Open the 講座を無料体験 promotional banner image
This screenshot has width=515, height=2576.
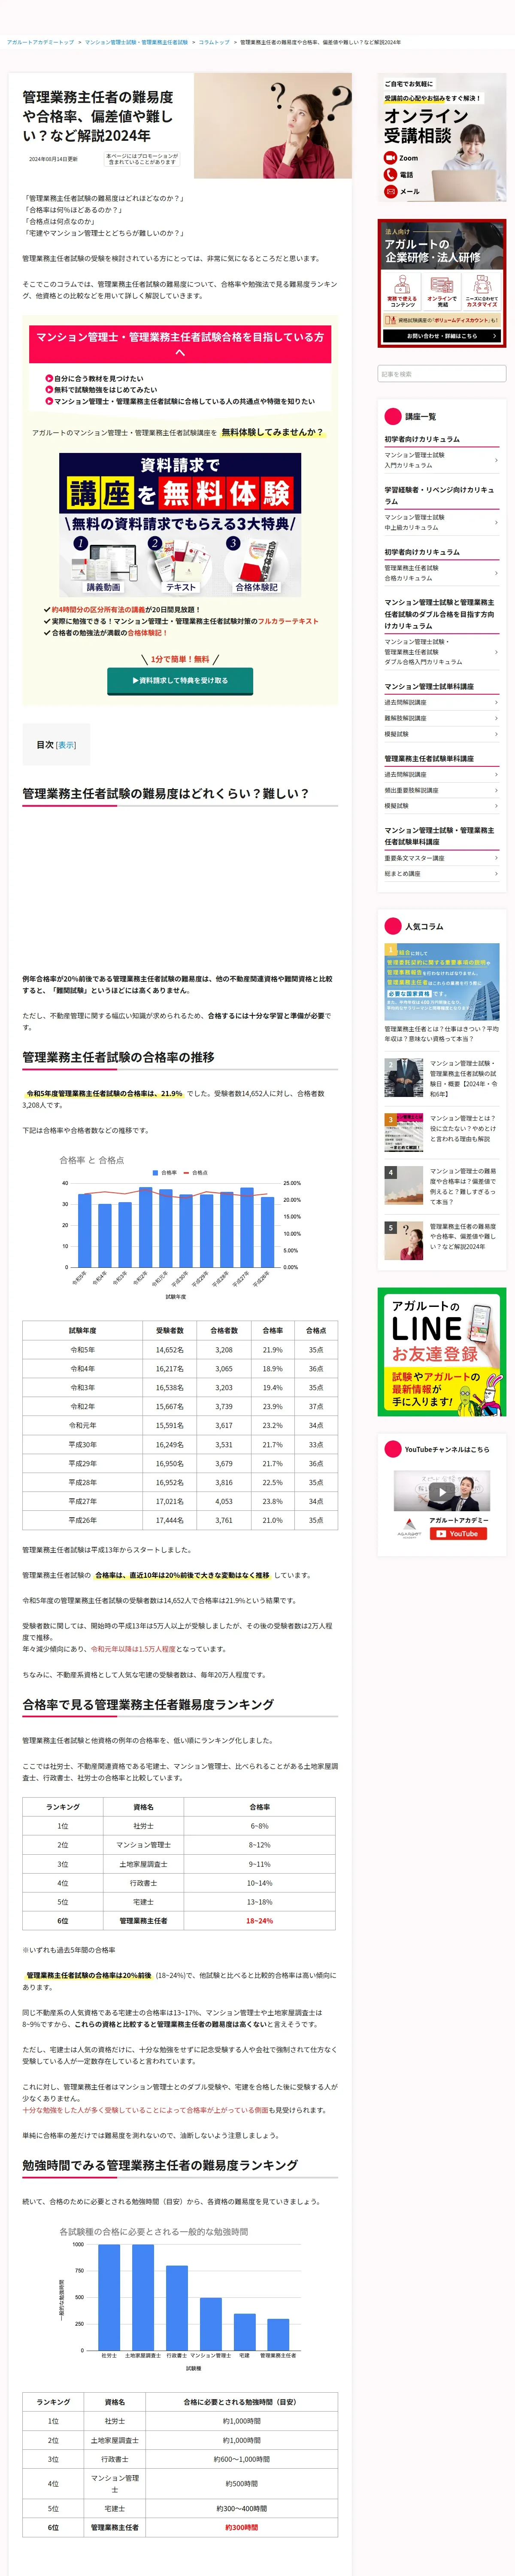click(180, 525)
